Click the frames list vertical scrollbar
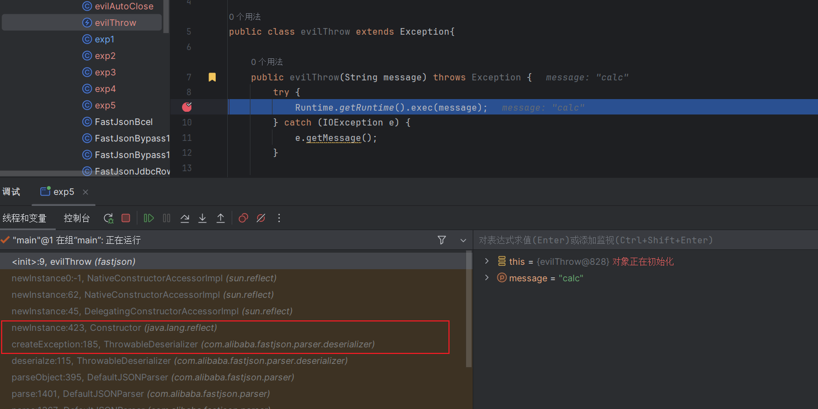The height and width of the screenshot is (409, 818). click(469, 310)
